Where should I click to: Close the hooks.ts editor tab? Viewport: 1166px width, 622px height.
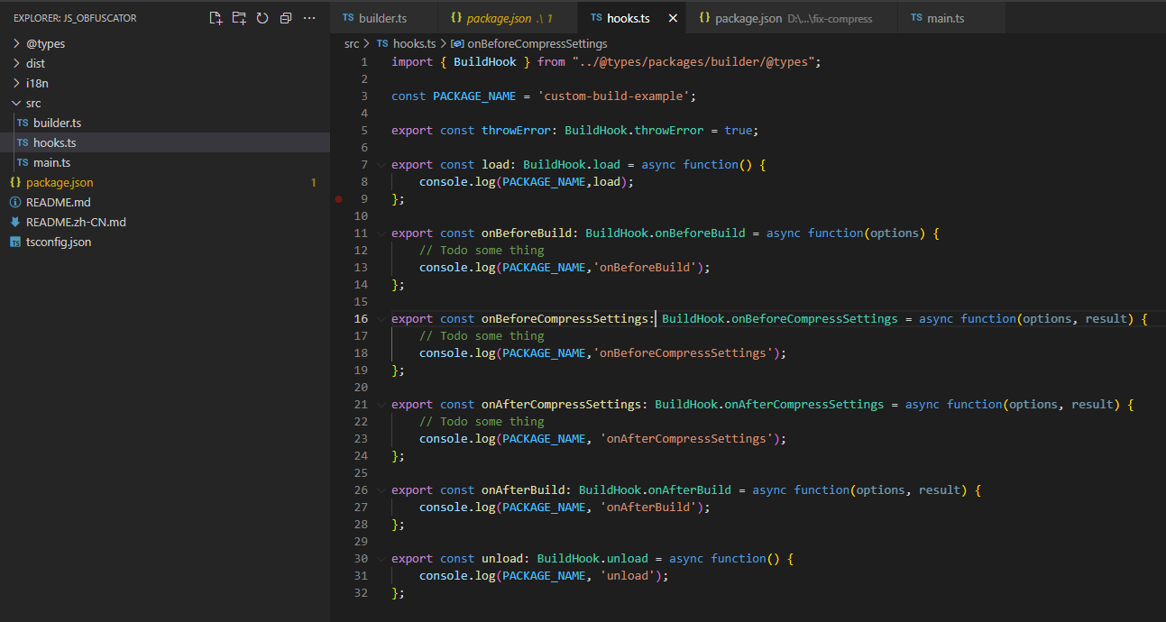click(673, 18)
